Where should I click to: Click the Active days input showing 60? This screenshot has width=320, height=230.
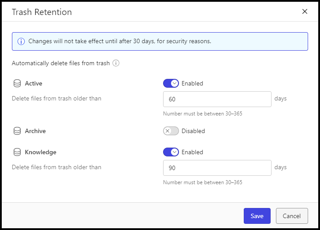click(217, 99)
